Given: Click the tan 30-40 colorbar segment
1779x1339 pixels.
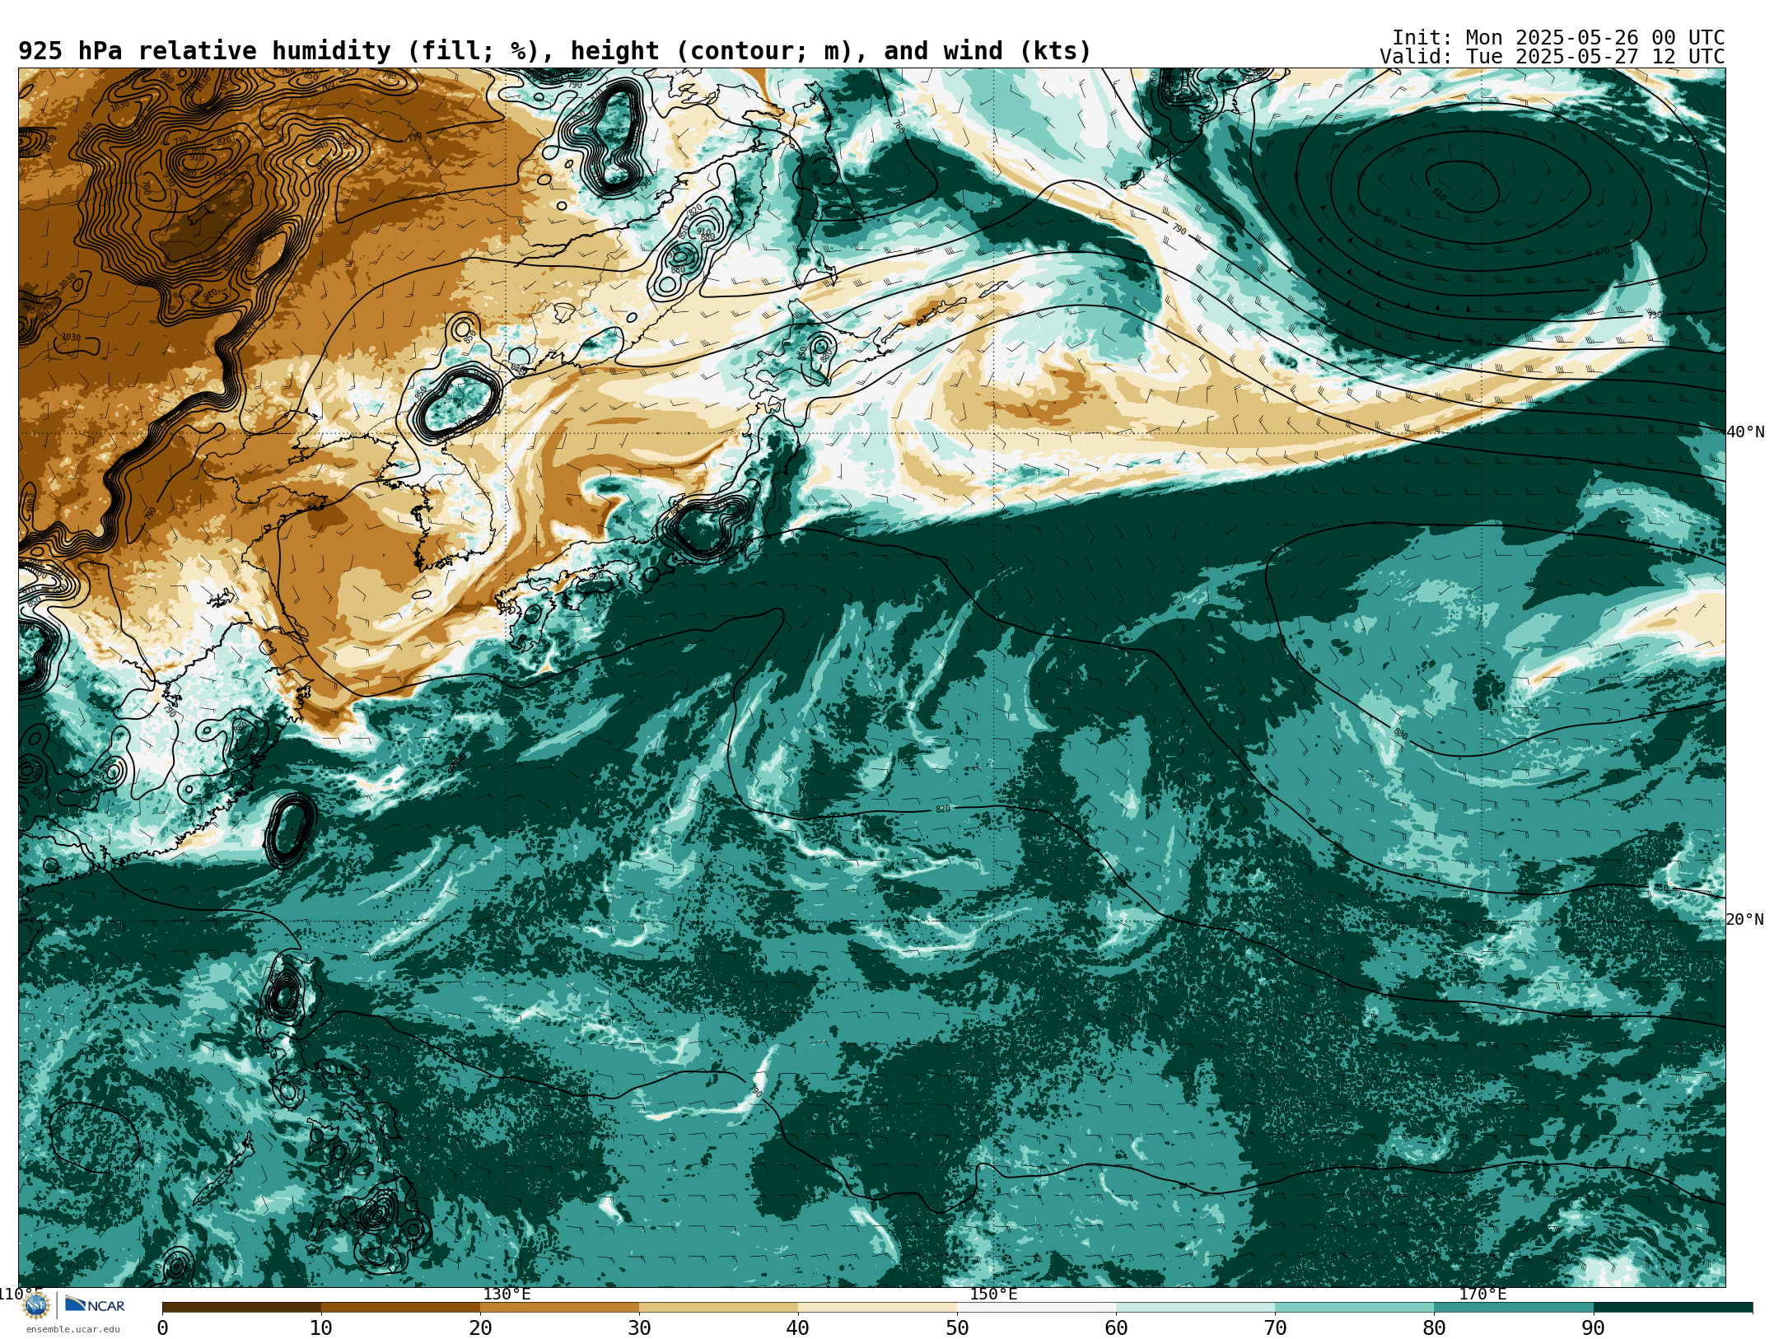Looking at the screenshot, I should pos(718,1308).
